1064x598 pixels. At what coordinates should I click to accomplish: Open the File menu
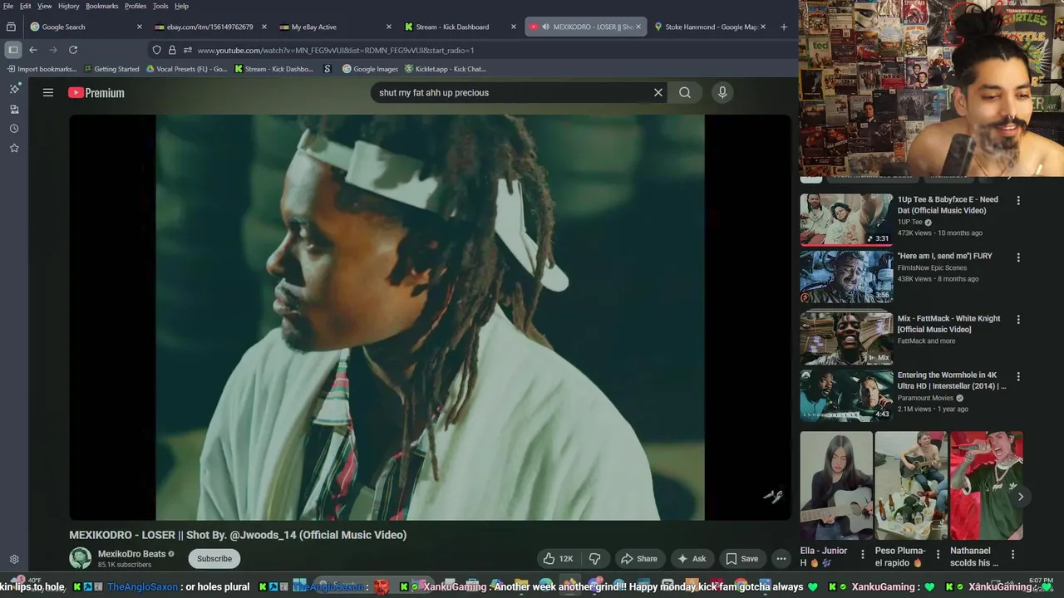[x=8, y=6]
